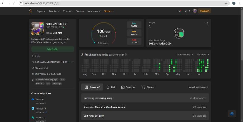Click the Premium button
The width and height of the screenshot is (243, 122).
204,11
